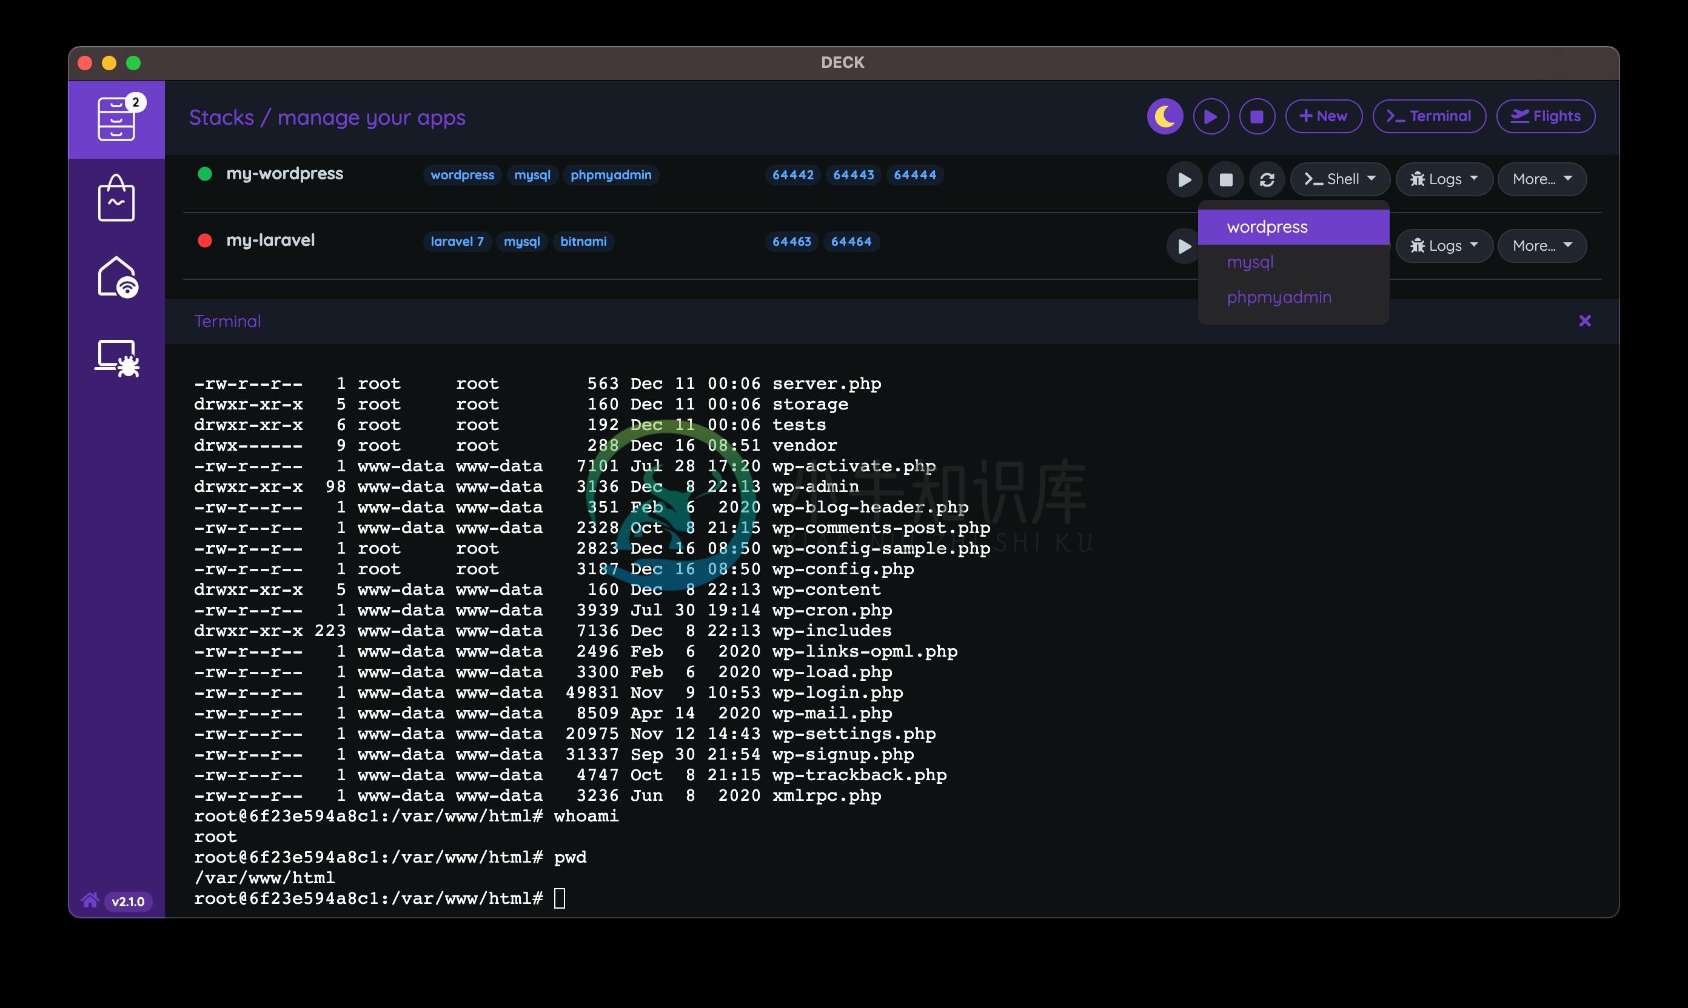
Task: Open the Flights button
Action: pyautogui.click(x=1546, y=116)
